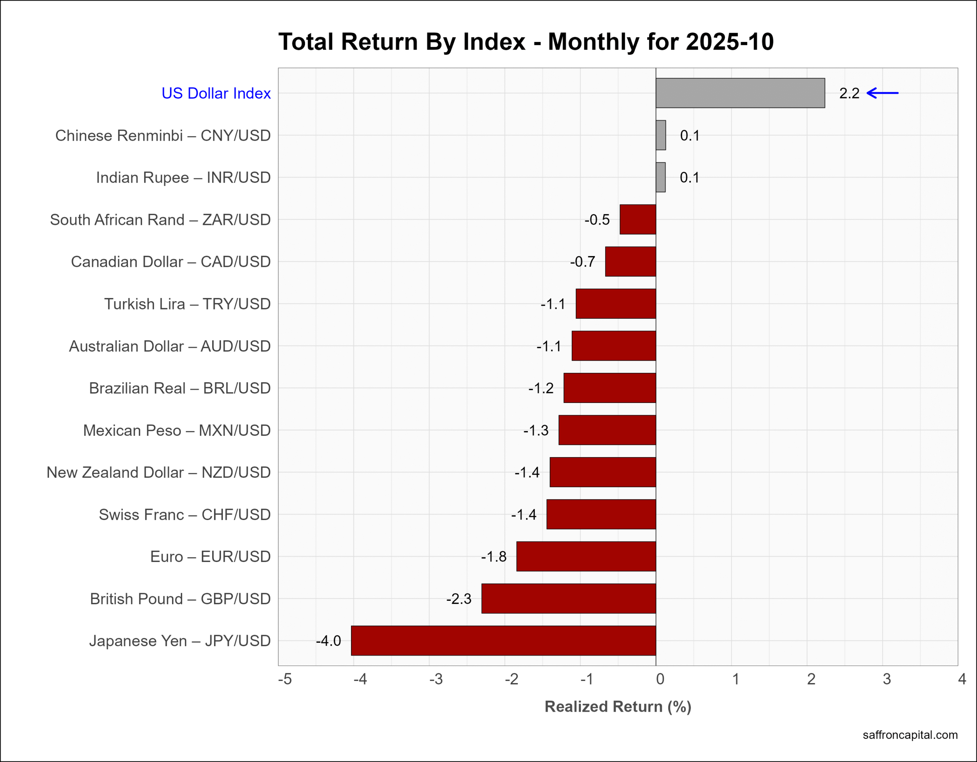Click the Brazilian Real -1.2 value label
Image resolution: width=977 pixels, height=762 pixels.
coord(541,388)
